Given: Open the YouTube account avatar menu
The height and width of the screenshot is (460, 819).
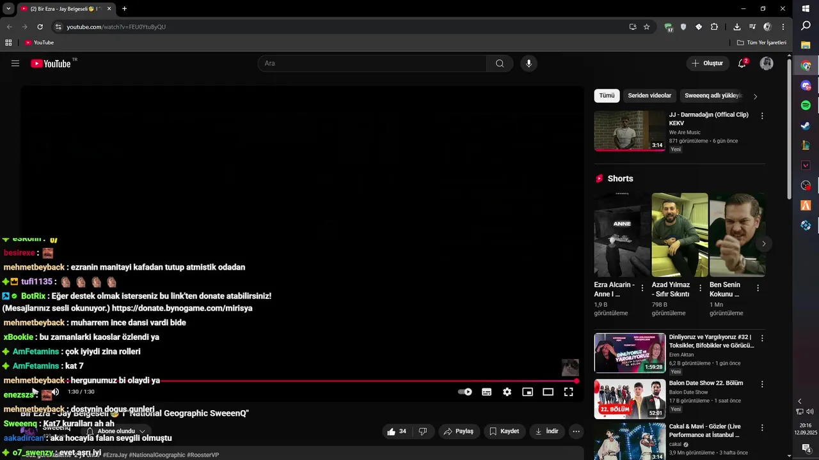Looking at the screenshot, I should (767, 63).
